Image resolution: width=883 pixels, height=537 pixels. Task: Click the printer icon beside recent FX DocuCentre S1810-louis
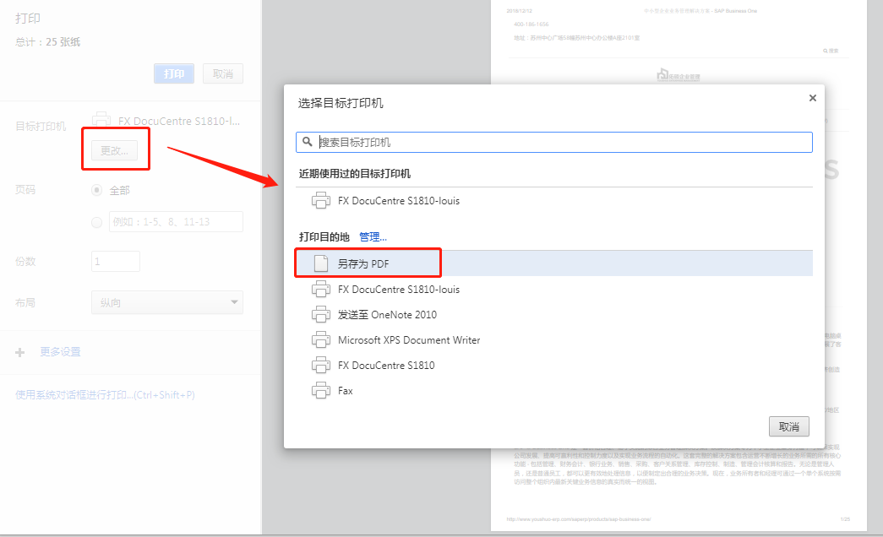pyautogui.click(x=321, y=200)
